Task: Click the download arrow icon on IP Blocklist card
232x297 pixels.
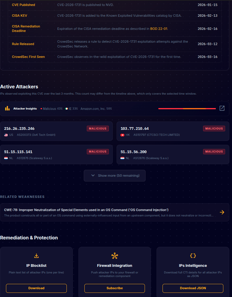Action: pos(36,256)
